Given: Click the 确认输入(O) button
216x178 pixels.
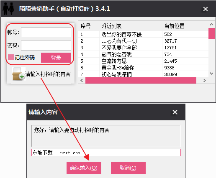Looking at the screenshot, I should pyautogui.click(x=84, y=168).
